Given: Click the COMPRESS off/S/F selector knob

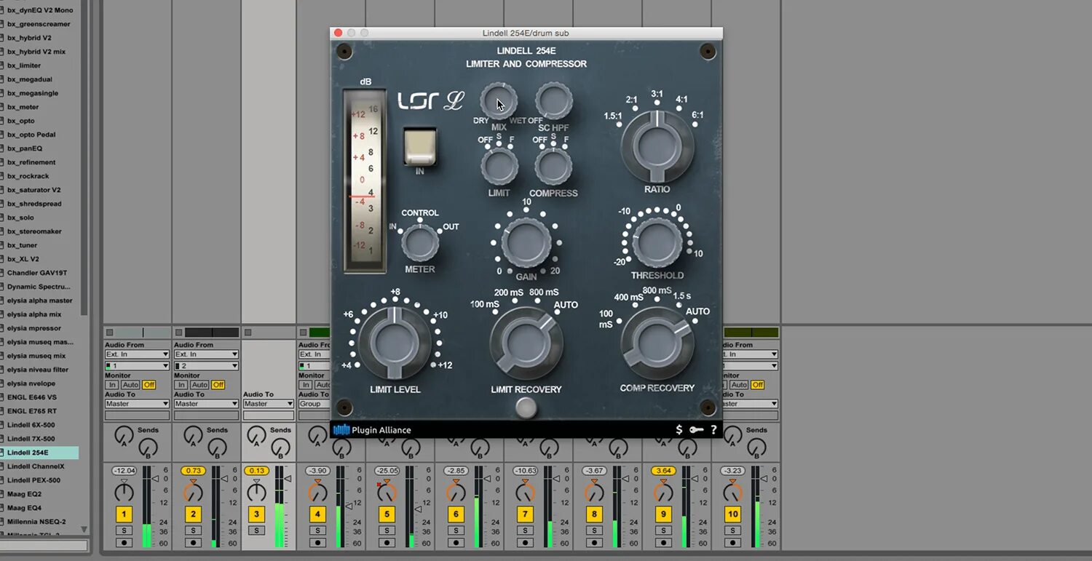Looking at the screenshot, I should [553, 165].
